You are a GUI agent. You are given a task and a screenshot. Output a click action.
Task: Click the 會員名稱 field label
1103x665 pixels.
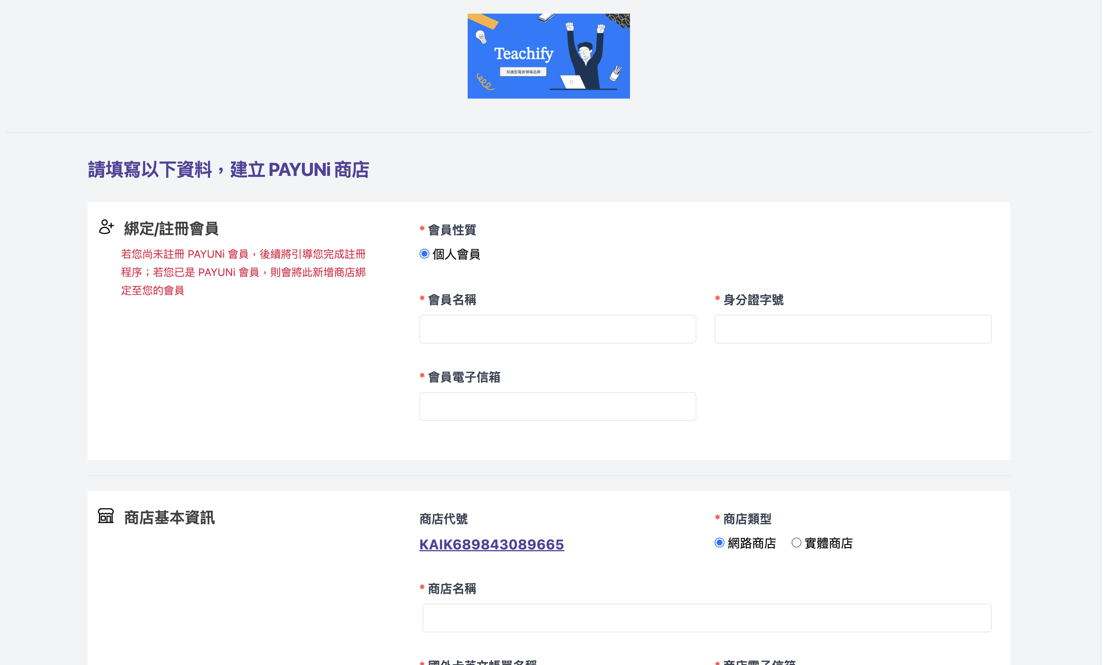[452, 300]
